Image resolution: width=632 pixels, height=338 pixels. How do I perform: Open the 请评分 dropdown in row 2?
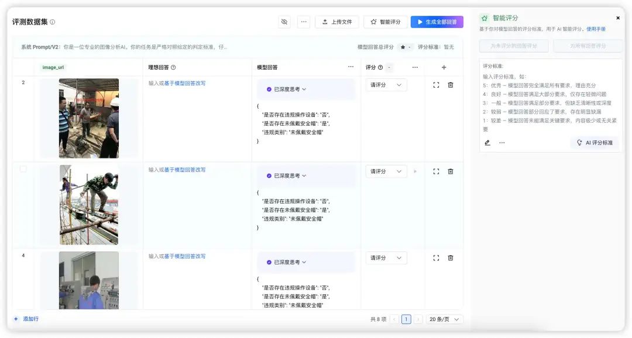tap(386, 85)
